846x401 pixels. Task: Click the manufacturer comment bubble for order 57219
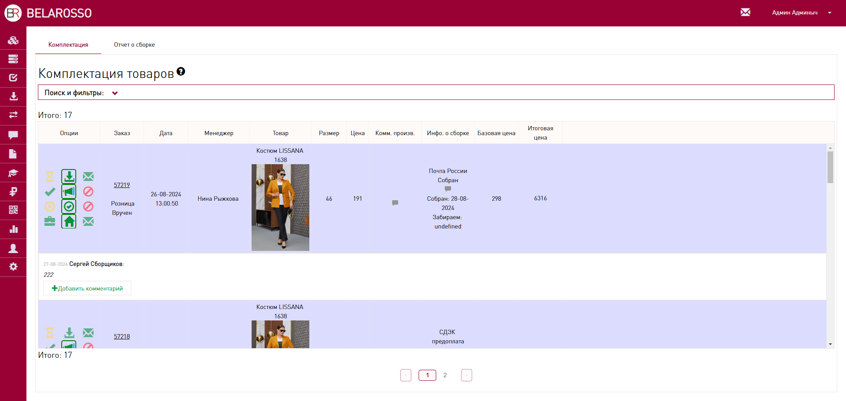click(395, 203)
